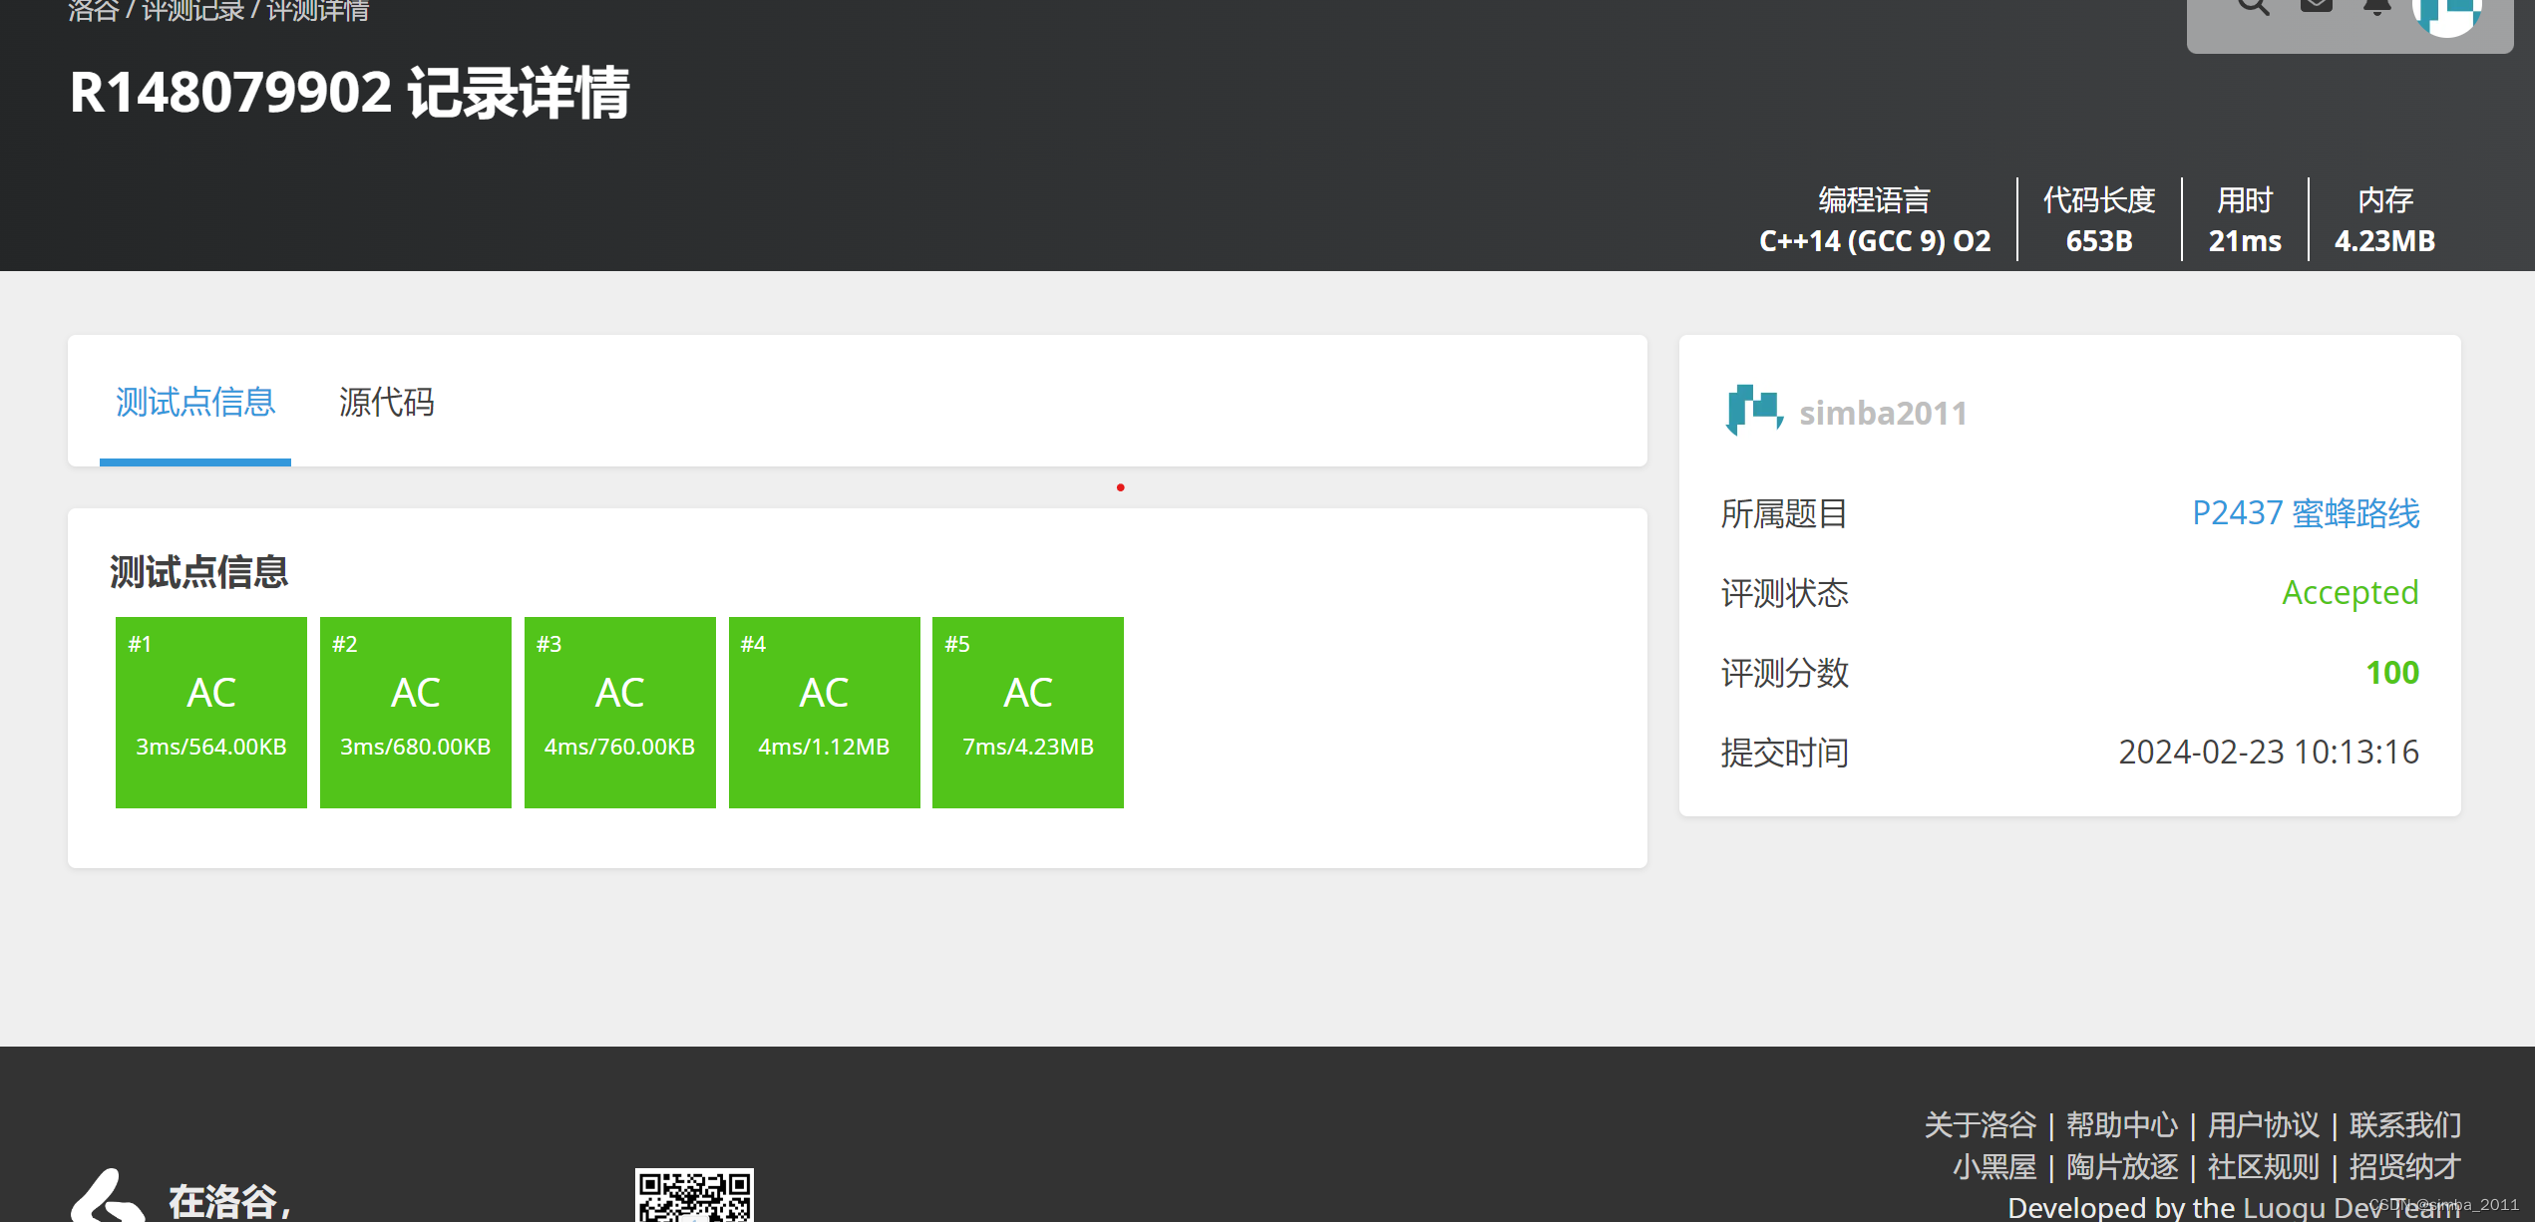Select the 测试点信息 tab
The height and width of the screenshot is (1222, 2535).
pos(195,402)
